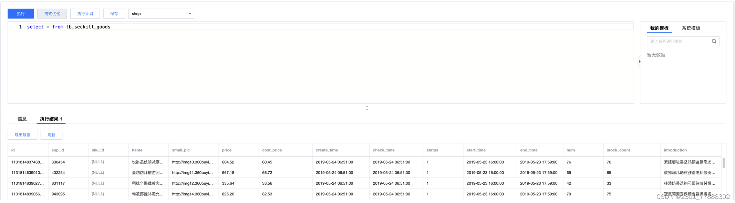Click id cell 1131814839027
Viewport: 735px width, 203px height.
pos(28,183)
